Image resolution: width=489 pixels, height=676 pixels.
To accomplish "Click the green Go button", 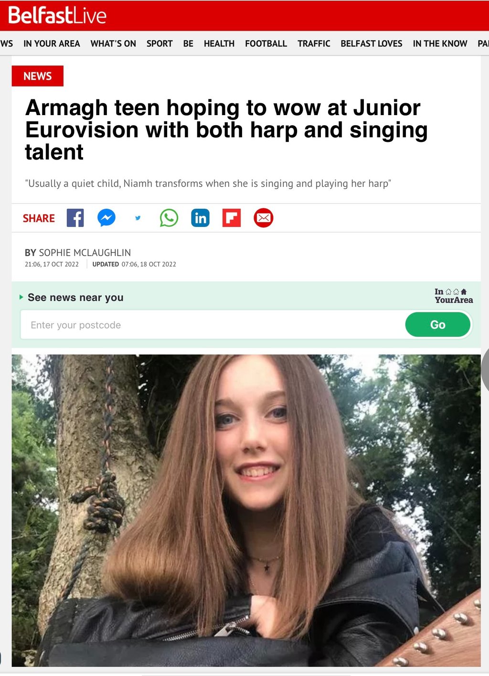I will click(438, 325).
